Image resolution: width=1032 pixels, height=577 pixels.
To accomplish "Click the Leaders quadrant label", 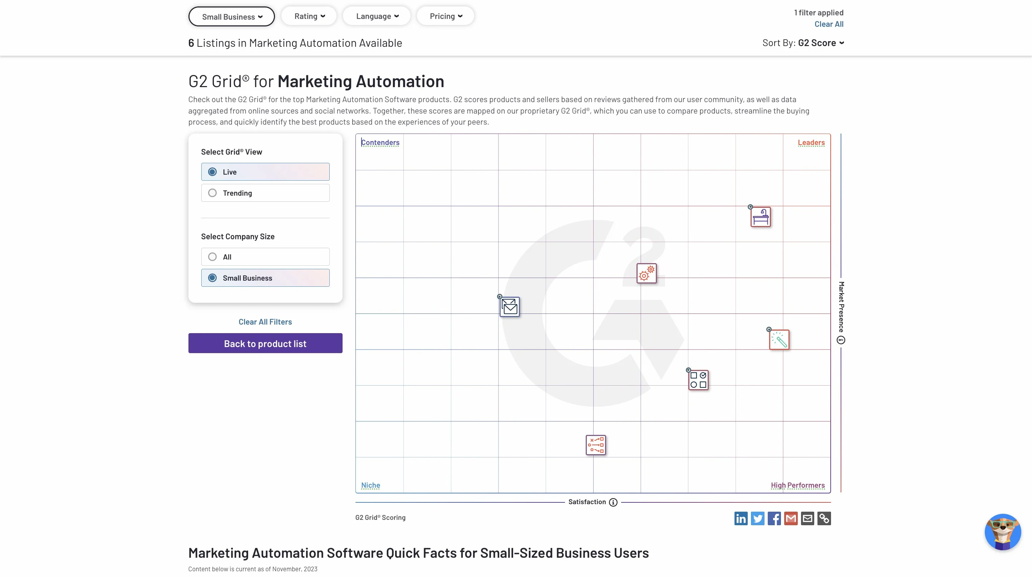I will (x=811, y=142).
